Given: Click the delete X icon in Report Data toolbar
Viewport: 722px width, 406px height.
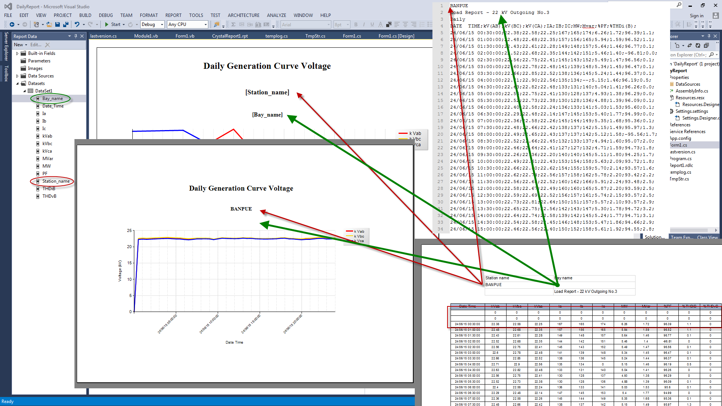Looking at the screenshot, I should (x=47, y=45).
